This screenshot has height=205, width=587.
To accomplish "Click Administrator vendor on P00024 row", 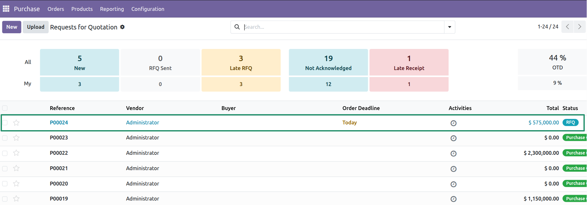I will (x=143, y=122).
